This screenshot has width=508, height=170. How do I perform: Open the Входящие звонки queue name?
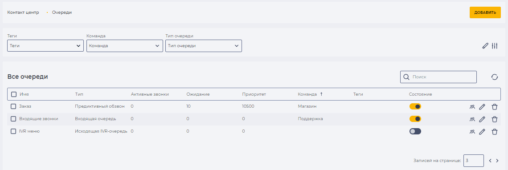39,119
